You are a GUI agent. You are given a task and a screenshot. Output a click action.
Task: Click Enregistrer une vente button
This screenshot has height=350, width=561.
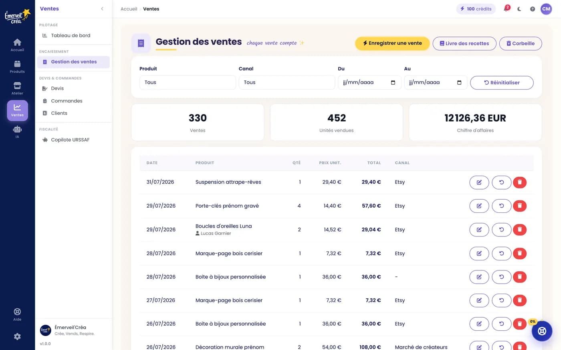392,43
